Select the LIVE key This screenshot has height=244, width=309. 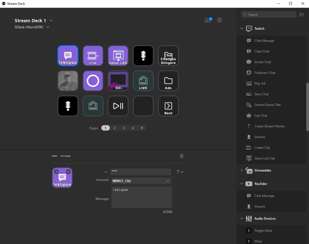pos(143,81)
